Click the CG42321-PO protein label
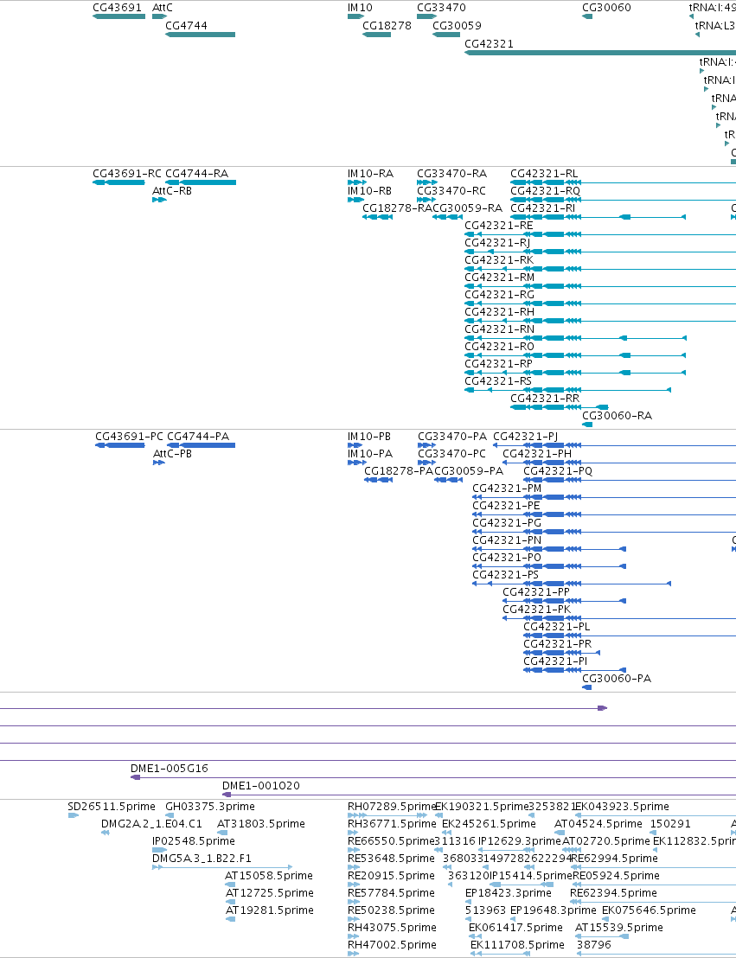This screenshot has height=958, width=736. [x=507, y=558]
